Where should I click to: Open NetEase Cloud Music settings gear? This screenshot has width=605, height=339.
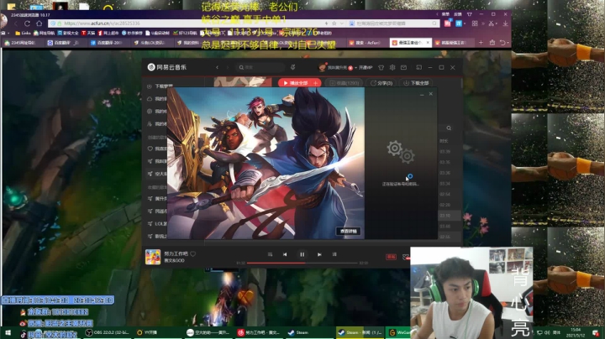click(x=392, y=67)
